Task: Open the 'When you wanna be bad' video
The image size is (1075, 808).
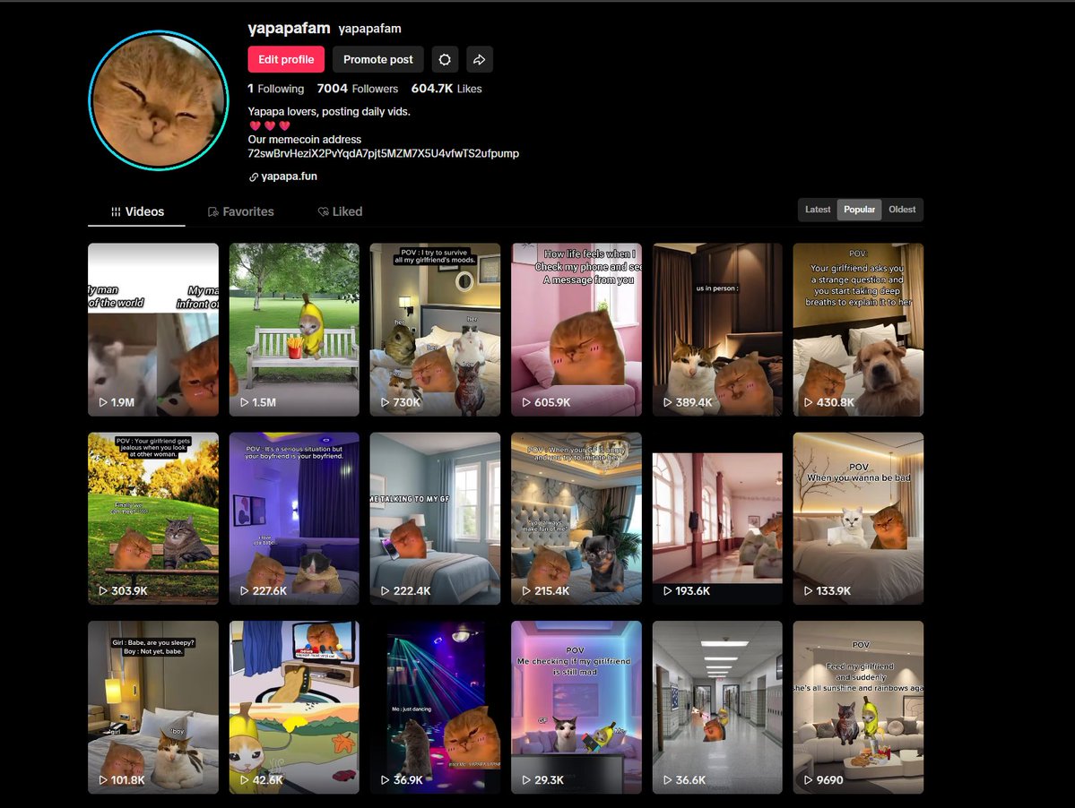Action: point(858,519)
